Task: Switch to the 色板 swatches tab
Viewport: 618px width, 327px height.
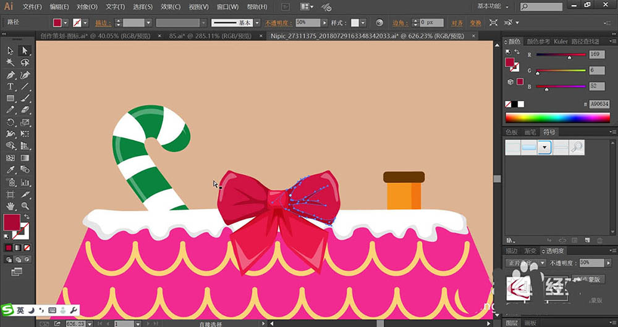Action: [512, 132]
